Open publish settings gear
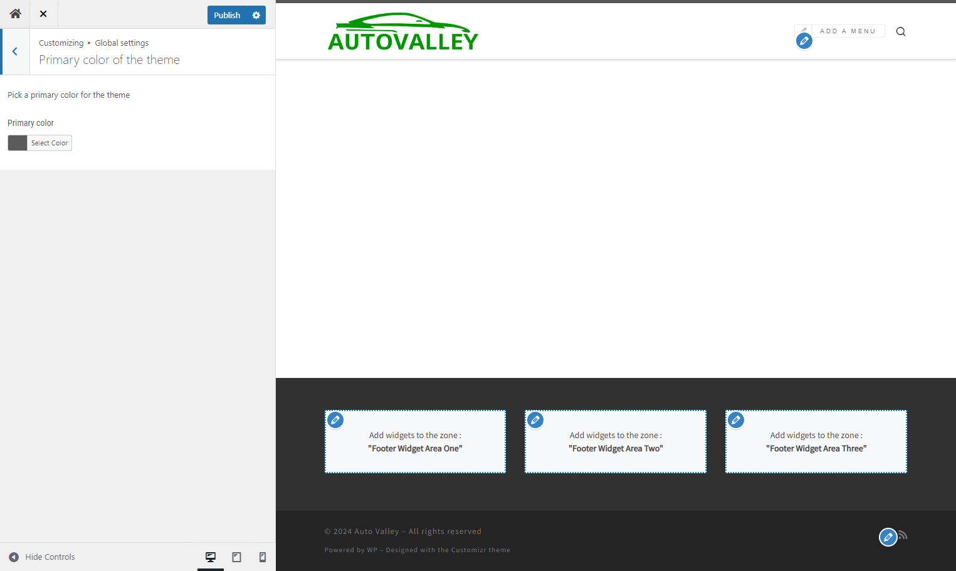 tap(256, 15)
